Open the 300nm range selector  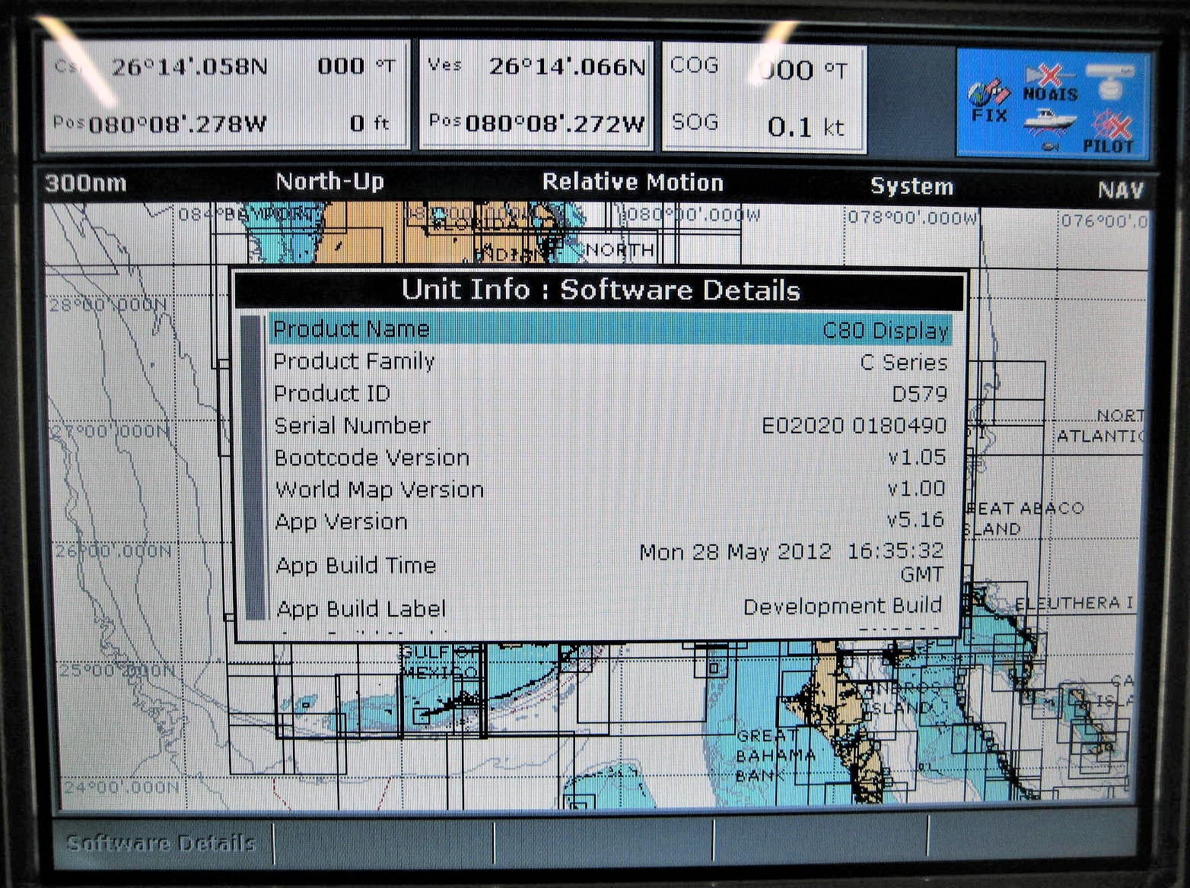coord(86,182)
